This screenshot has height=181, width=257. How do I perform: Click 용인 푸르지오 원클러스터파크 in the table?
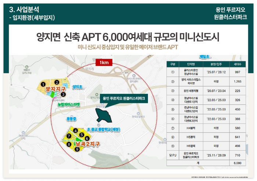[x=191, y=155]
